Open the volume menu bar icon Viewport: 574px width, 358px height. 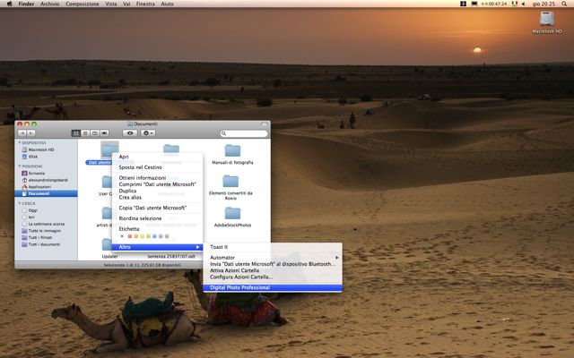[524, 4]
